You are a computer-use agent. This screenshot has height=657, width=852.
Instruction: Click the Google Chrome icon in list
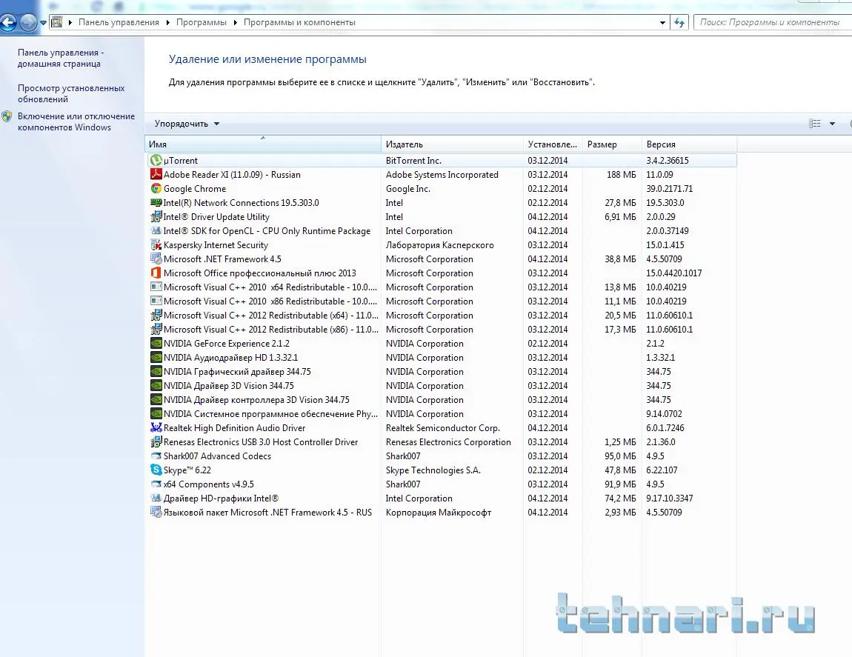tap(156, 189)
